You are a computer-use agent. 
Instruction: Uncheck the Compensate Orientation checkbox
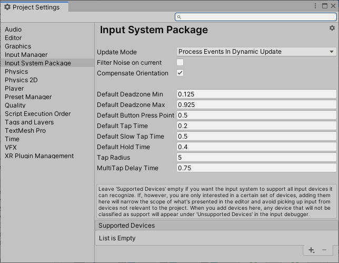coord(180,73)
